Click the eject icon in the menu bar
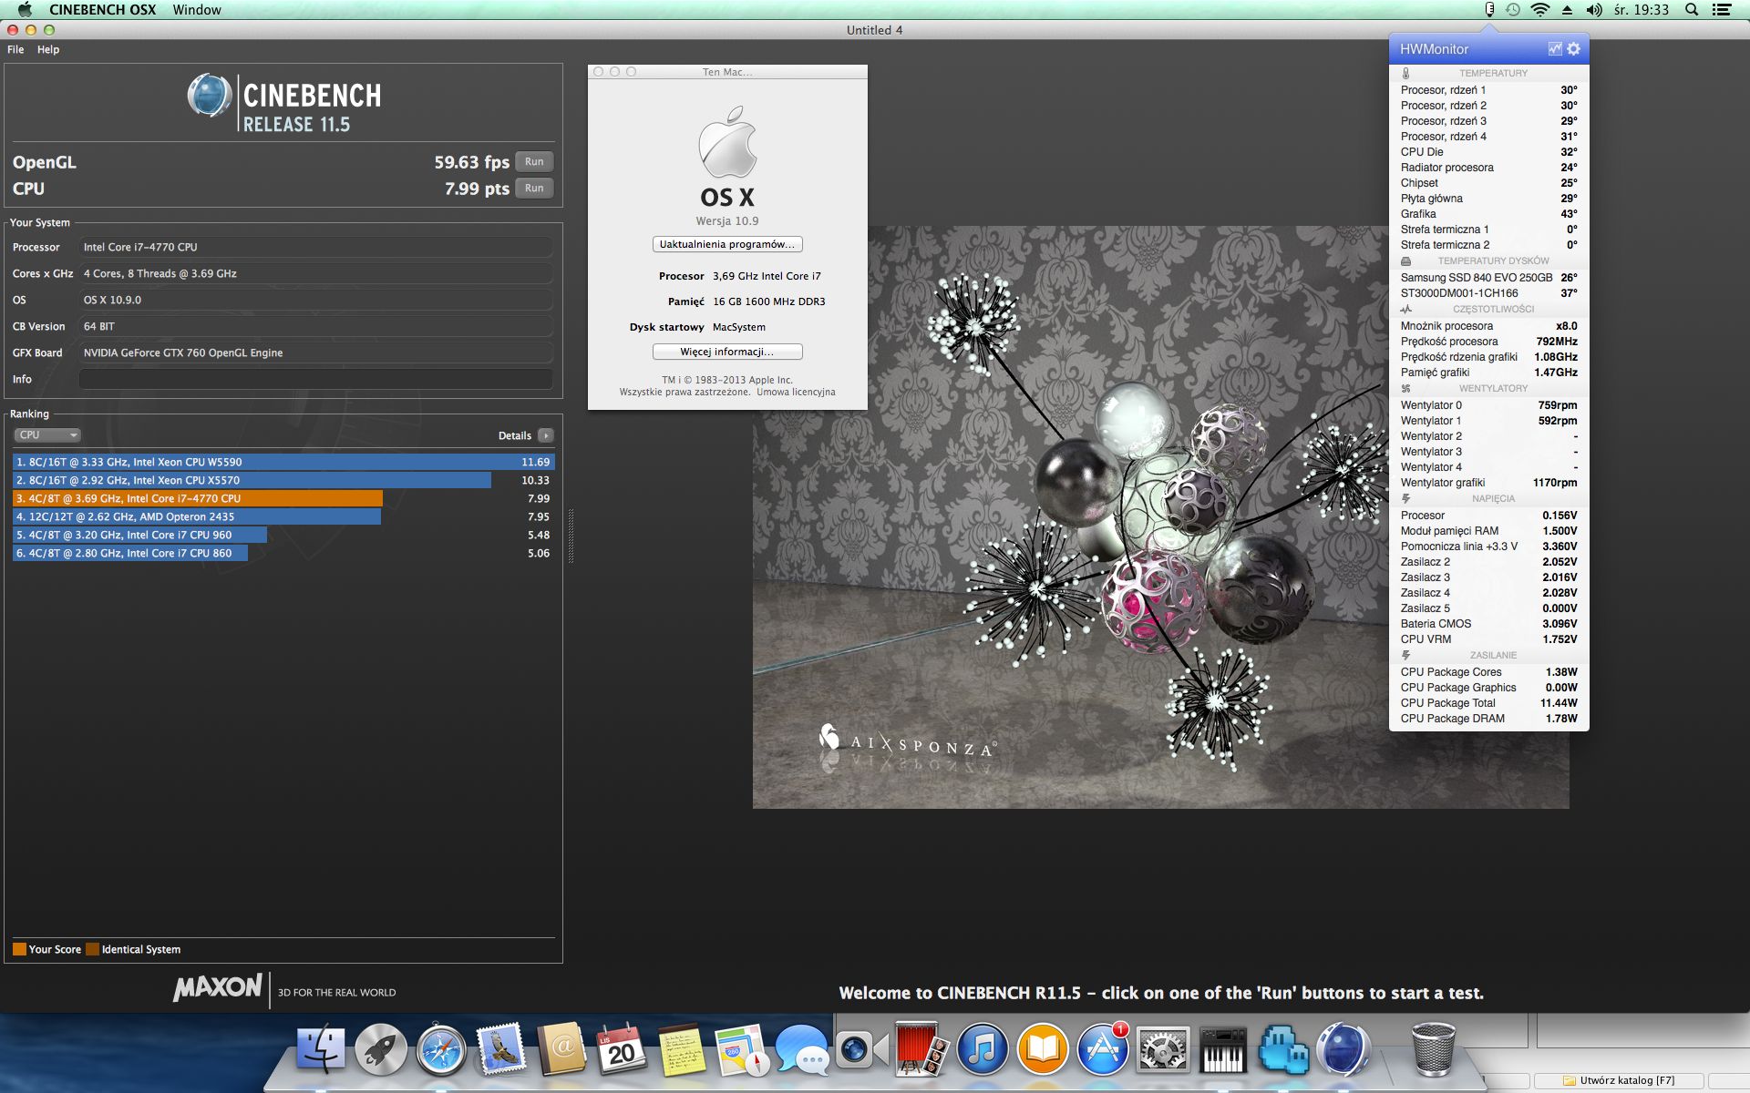 (1567, 10)
